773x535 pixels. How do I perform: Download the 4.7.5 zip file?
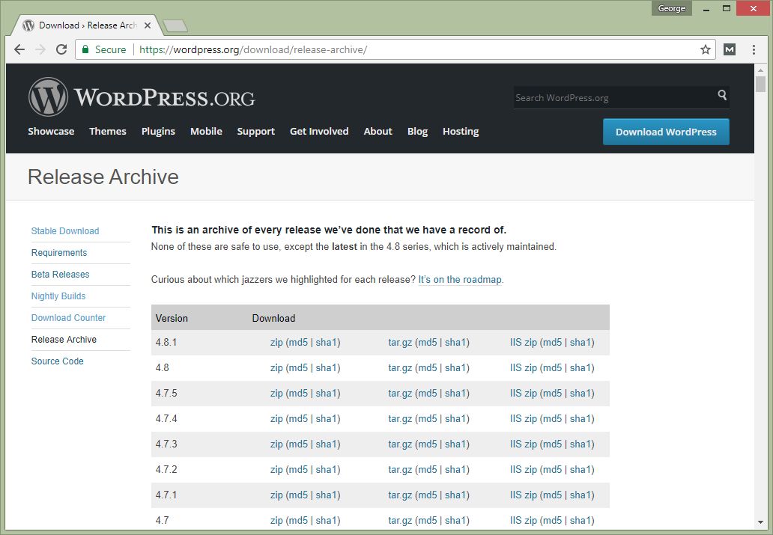(276, 393)
